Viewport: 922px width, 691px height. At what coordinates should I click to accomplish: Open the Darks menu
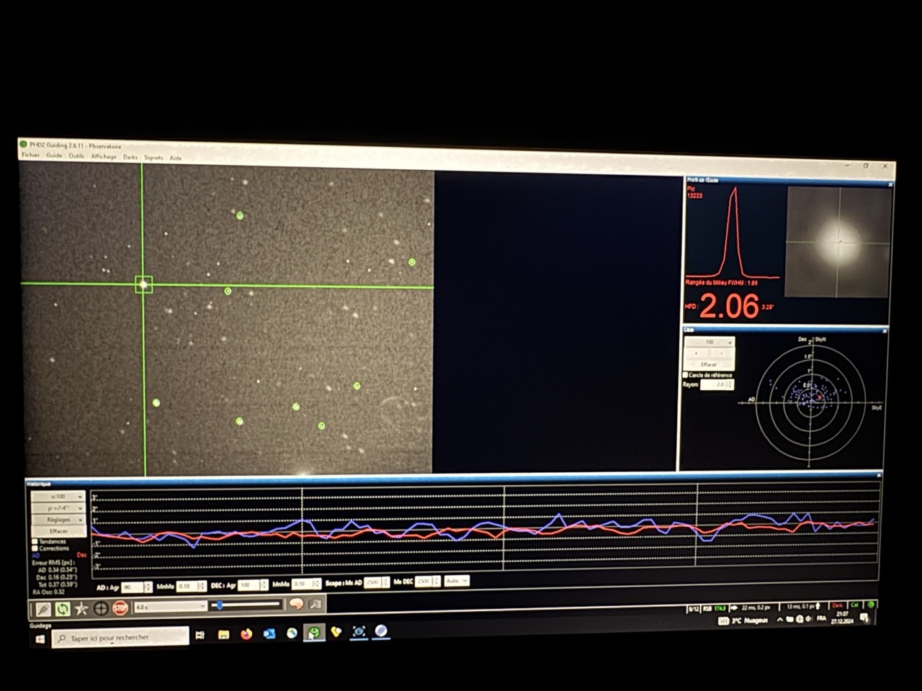(x=130, y=157)
